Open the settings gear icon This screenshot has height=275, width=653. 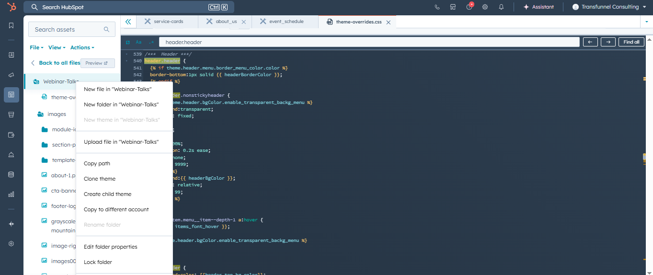[485, 7]
